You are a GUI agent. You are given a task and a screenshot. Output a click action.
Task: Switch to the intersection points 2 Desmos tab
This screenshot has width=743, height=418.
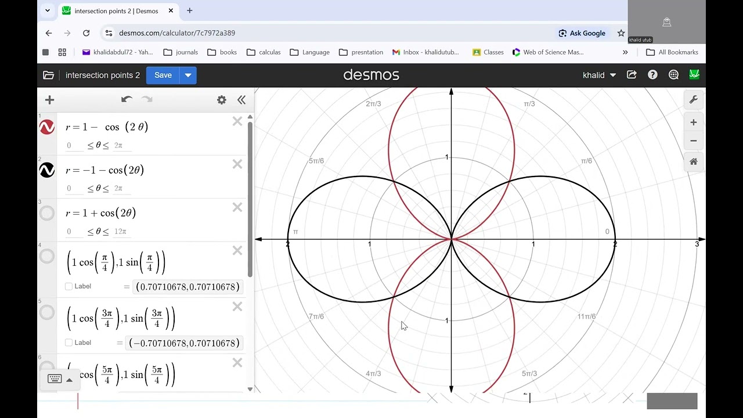coord(118,10)
